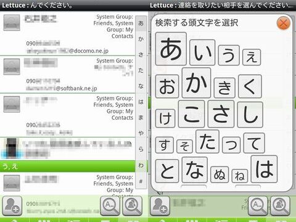Select the first contact's avatar thumbnail
Screen dimensions: 296x222
tap(12, 23)
